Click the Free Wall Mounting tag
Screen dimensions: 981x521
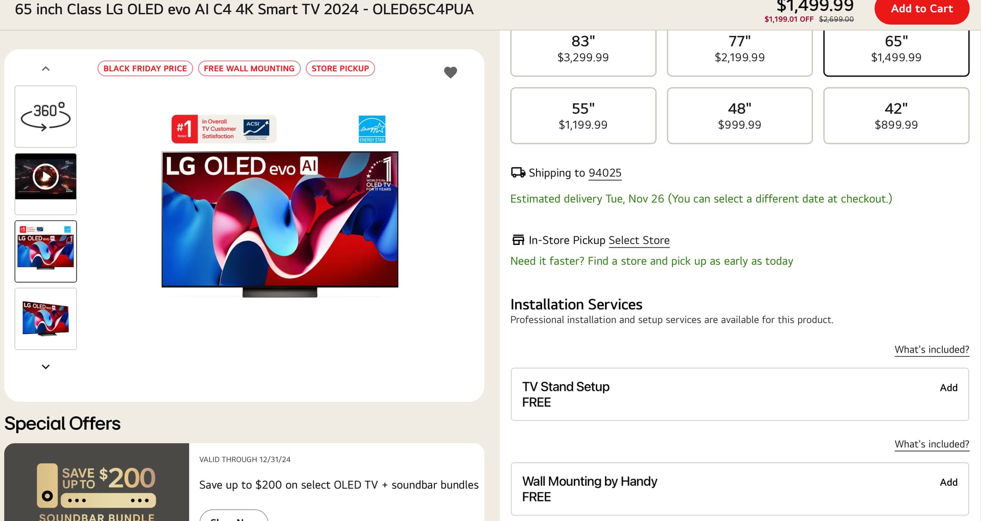point(249,68)
